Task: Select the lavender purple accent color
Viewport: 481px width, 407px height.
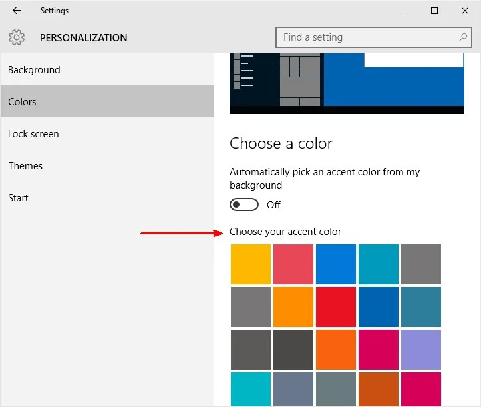Action: (421, 350)
